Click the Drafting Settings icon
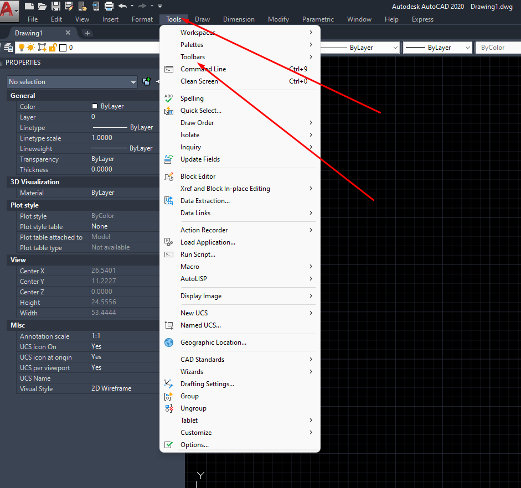The height and width of the screenshot is (488, 521). tap(169, 384)
